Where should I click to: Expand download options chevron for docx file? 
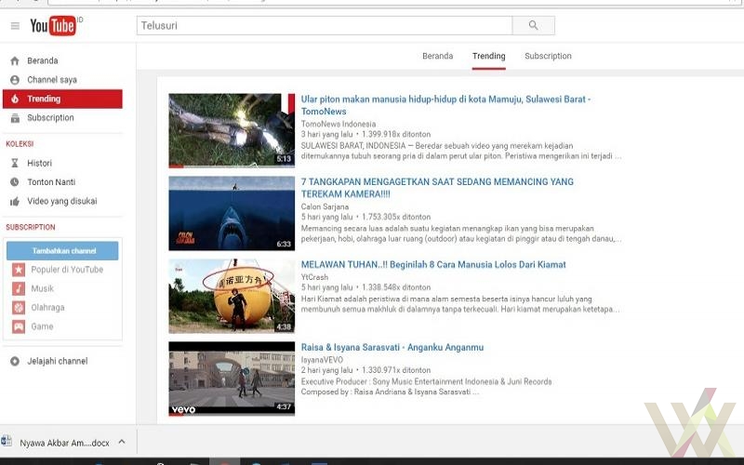[122, 442]
